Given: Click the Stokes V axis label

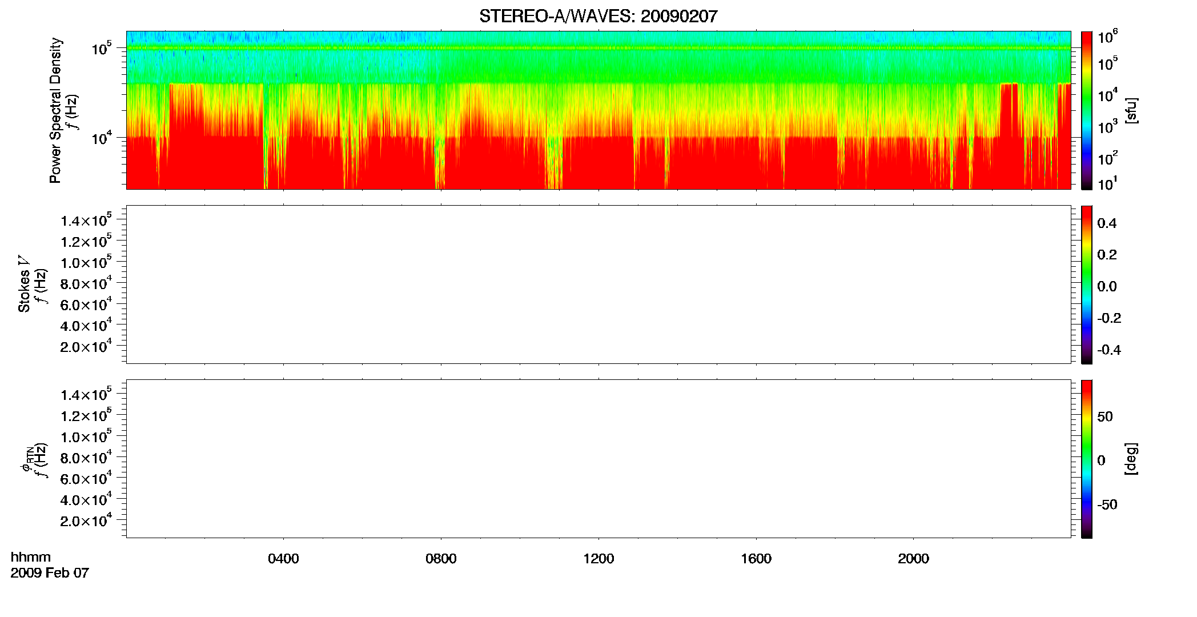Looking at the screenshot, I should click(x=24, y=284).
